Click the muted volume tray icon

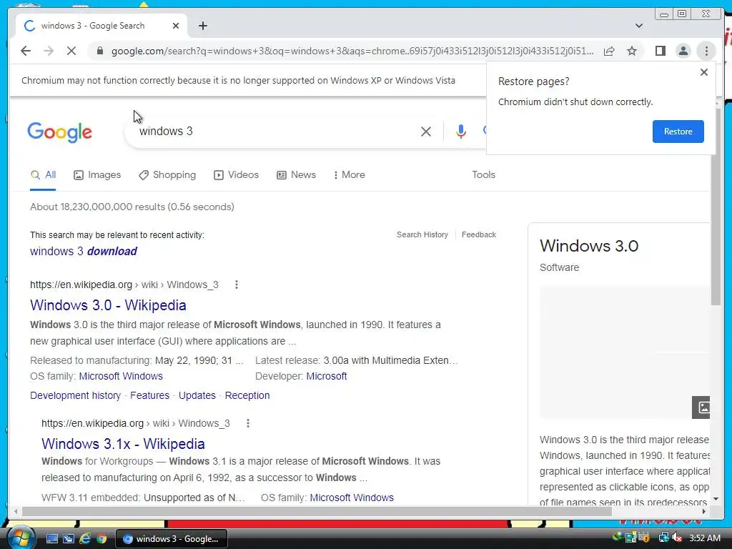click(677, 538)
